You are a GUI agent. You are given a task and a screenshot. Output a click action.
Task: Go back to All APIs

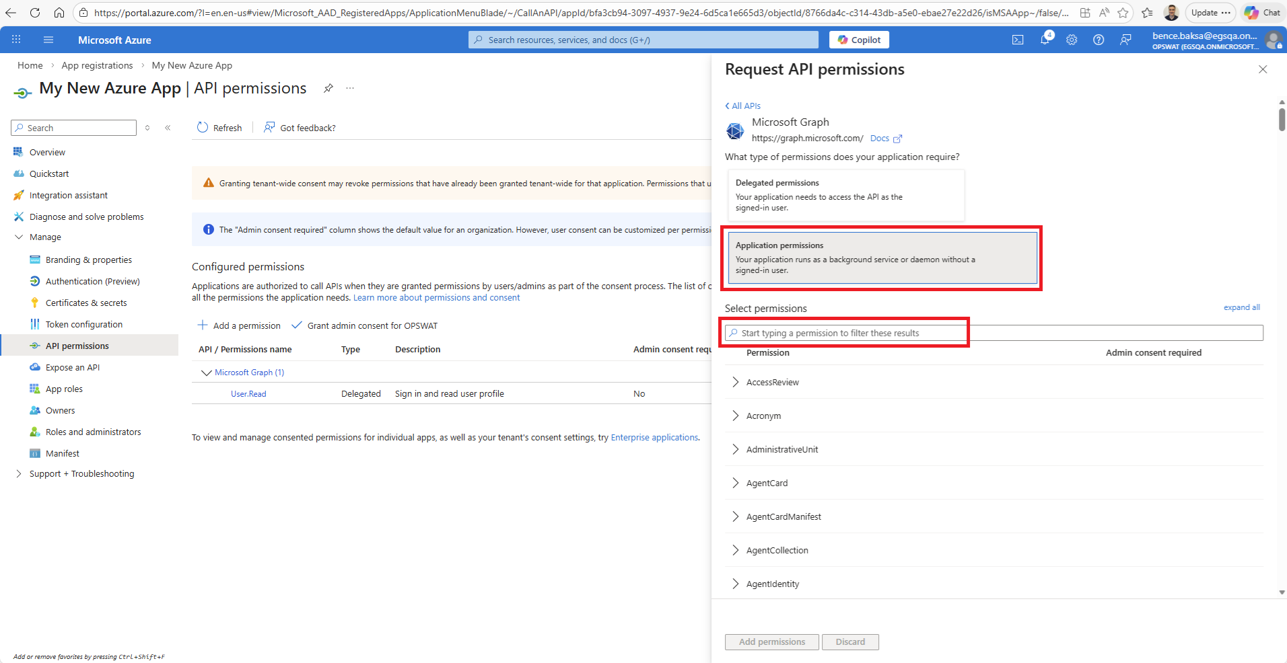click(742, 106)
